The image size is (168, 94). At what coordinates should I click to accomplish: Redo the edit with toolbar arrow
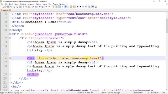tap(36, 7)
